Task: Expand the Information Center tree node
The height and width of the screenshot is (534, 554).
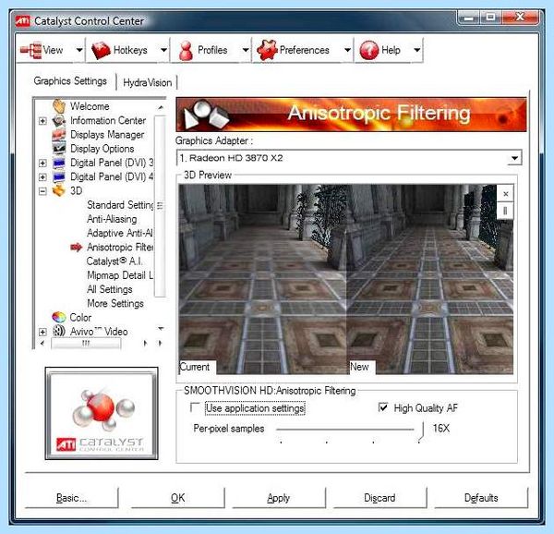Action: (x=42, y=121)
